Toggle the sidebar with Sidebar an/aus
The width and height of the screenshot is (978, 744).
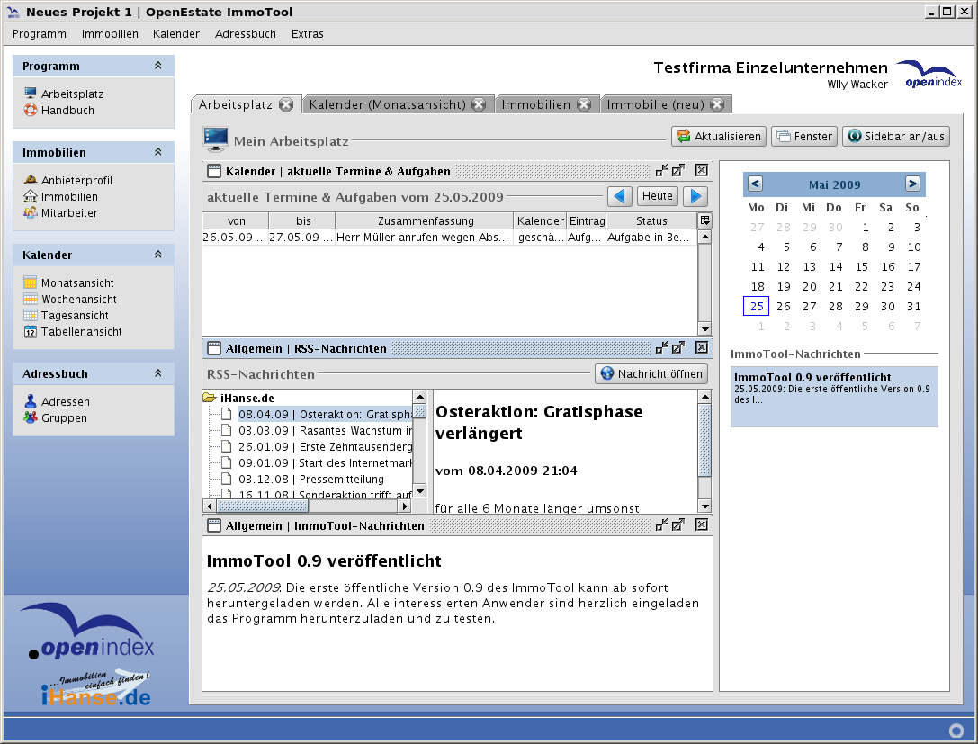tap(896, 136)
